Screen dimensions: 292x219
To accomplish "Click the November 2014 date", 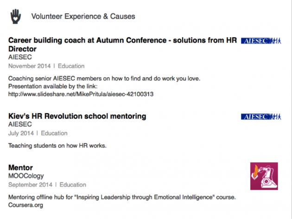I will pyautogui.click(x=29, y=66).
